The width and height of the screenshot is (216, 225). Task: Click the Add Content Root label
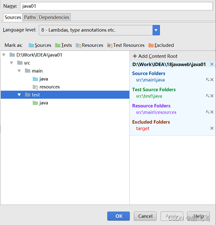(x=158, y=56)
